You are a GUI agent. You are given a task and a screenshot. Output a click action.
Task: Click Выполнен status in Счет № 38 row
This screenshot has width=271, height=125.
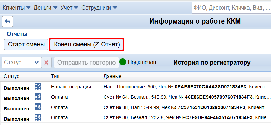click(x=16, y=109)
